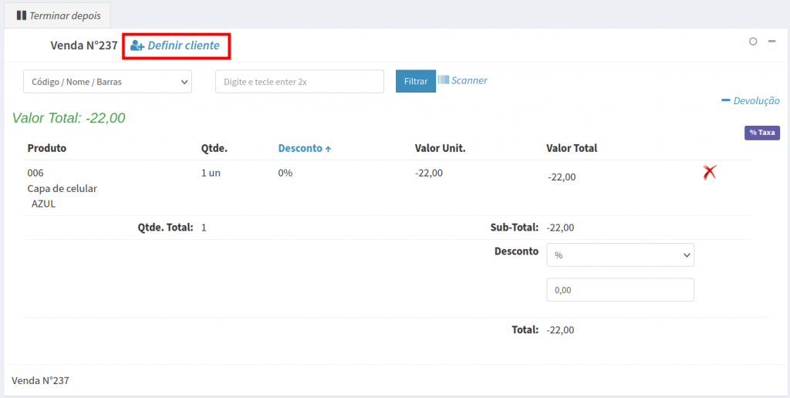The height and width of the screenshot is (398, 790).
Task: Click the discount value field showing 0,00
Action: tap(620, 290)
